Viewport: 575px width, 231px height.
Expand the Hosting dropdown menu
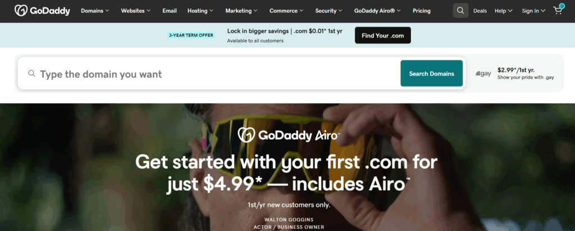[x=200, y=11]
